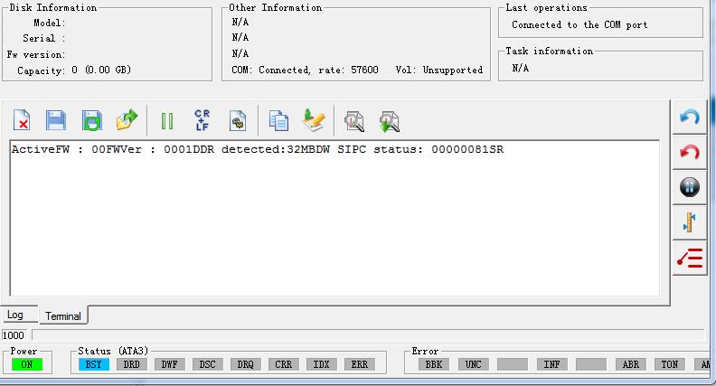The image size is (716, 386).
Task: Open file via folder with green arrow
Action: click(x=127, y=119)
